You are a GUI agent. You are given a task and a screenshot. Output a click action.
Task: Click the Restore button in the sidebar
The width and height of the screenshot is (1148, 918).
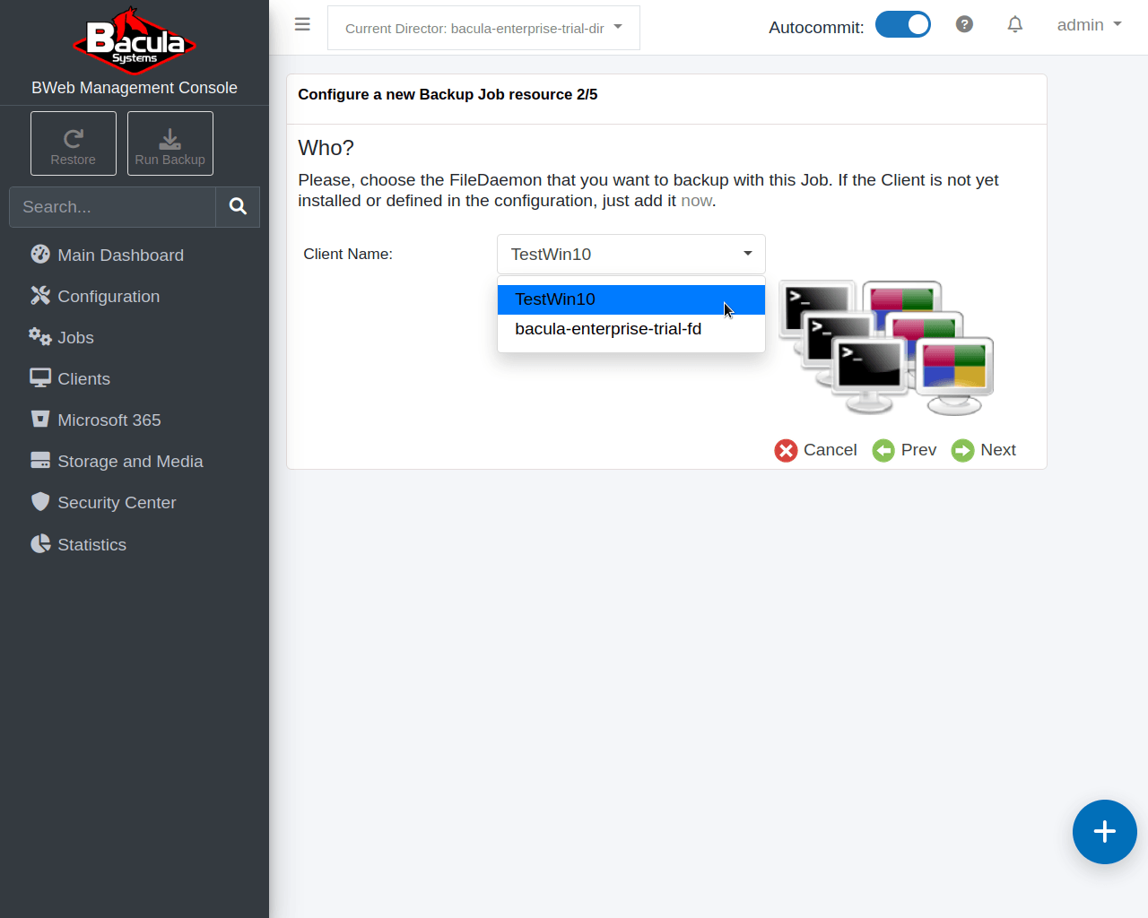(x=74, y=143)
